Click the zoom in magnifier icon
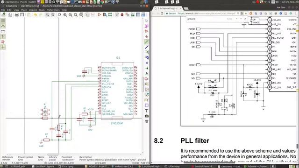This screenshot has height=168, width=299. (65, 14)
